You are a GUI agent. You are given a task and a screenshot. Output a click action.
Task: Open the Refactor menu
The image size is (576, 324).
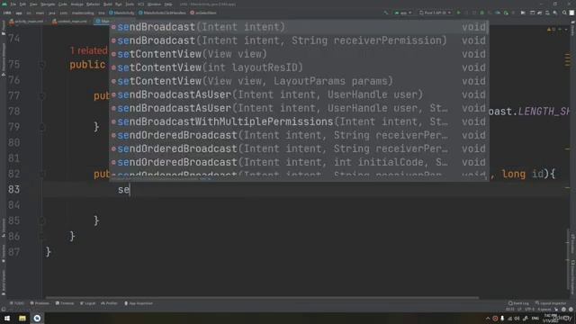[x=93, y=4]
